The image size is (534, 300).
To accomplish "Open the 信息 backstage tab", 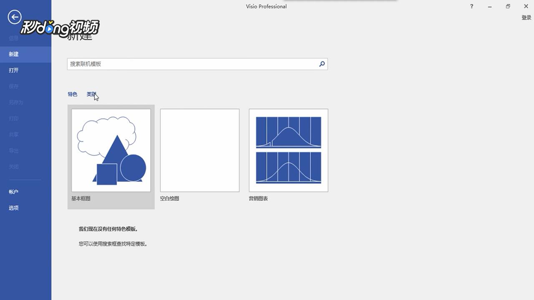I will tap(14, 38).
